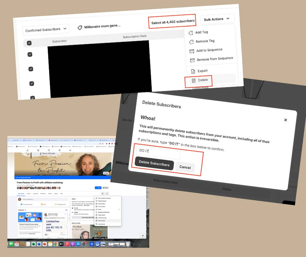
Task: Open the Confirmed Subscribers filter dropdown
Action: [46, 30]
